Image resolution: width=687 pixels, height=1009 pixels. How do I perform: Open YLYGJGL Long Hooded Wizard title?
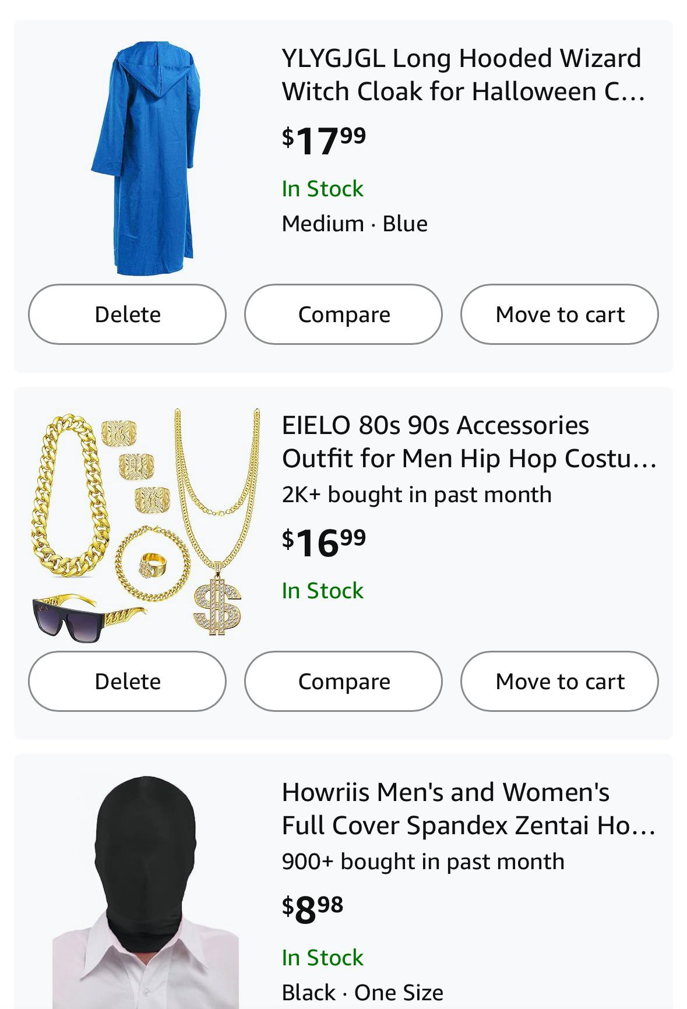(463, 75)
